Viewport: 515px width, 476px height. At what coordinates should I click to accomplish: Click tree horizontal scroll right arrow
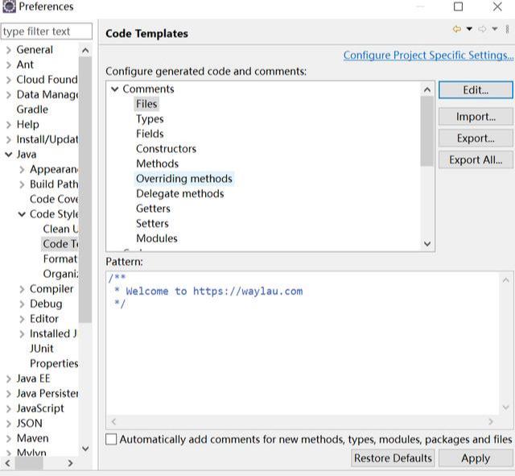tap(70, 463)
